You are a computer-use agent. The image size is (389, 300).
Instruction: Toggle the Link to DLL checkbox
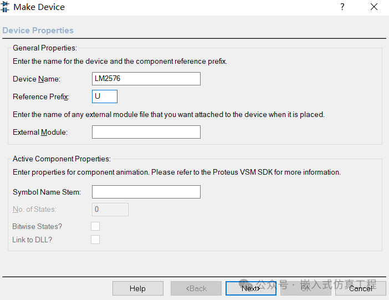coord(95,240)
